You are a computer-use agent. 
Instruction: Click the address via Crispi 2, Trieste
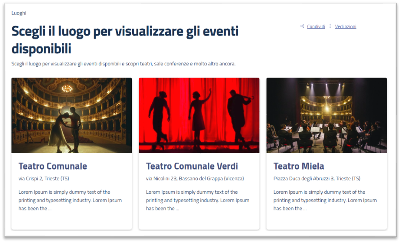(x=43, y=178)
